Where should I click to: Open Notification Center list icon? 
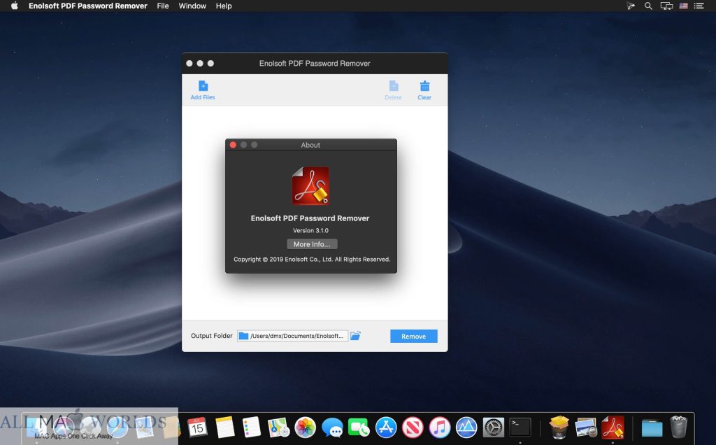[x=699, y=6]
